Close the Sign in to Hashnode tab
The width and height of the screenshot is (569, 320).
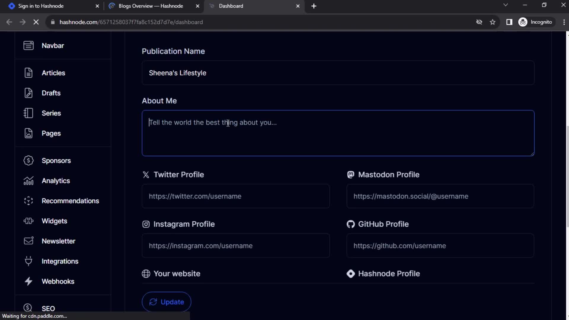(97, 6)
